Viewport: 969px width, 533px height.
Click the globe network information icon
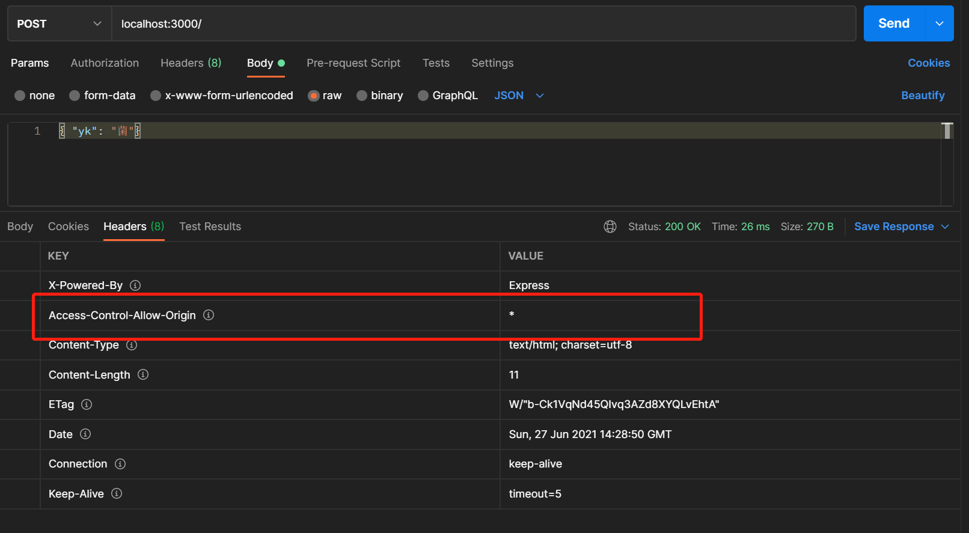point(610,227)
